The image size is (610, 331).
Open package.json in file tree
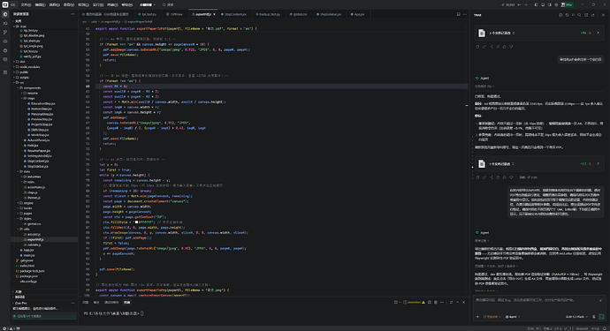(29, 276)
